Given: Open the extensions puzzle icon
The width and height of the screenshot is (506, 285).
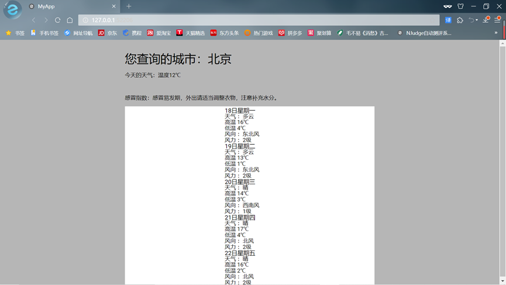Looking at the screenshot, I should [x=460, y=20].
